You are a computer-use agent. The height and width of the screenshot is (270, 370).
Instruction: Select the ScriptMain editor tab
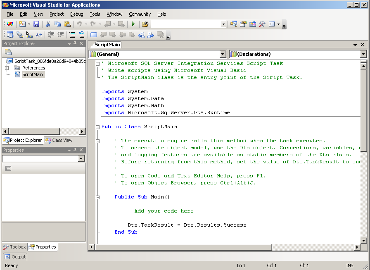[x=107, y=45]
